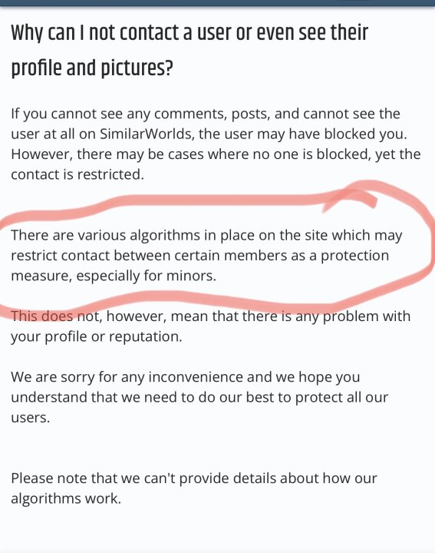This screenshot has width=435, height=553.
Task: Click the phrase 'especially for minors.'
Action: (x=147, y=276)
